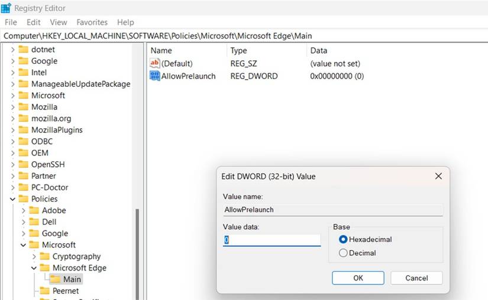Select the Main folder icon
Viewport: 488px width, 300px height.
56,279
